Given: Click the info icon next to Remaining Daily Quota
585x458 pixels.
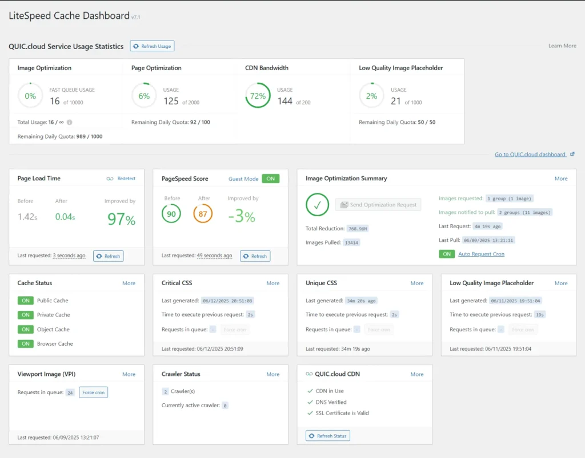Looking at the screenshot, I should [70, 122].
